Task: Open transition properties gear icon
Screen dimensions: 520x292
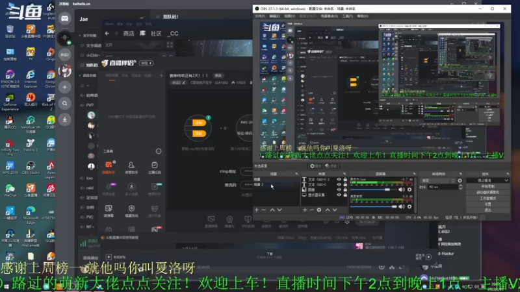Action: pyautogui.click(x=460, y=180)
